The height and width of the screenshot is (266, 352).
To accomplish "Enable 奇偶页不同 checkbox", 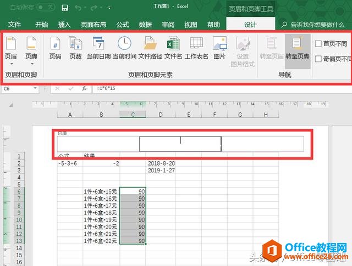I will (318, 59).
